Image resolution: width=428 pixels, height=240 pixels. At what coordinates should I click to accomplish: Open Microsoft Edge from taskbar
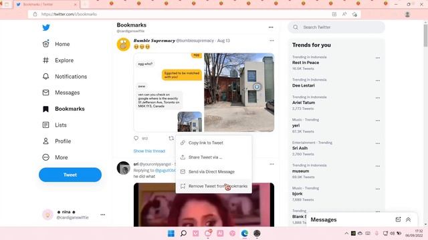245,233
